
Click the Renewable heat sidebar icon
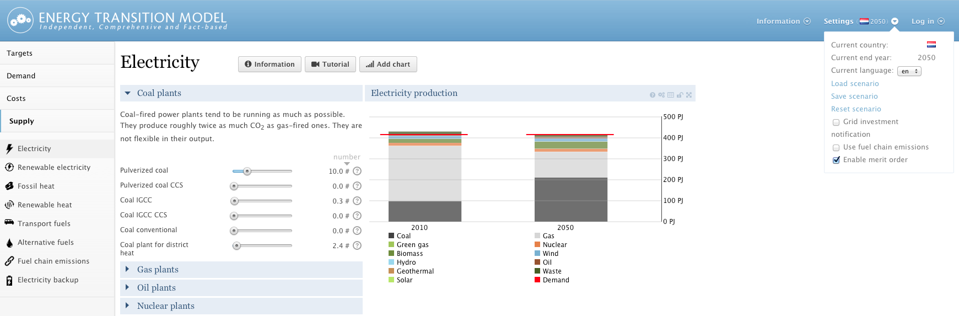[x=9, y=205]
